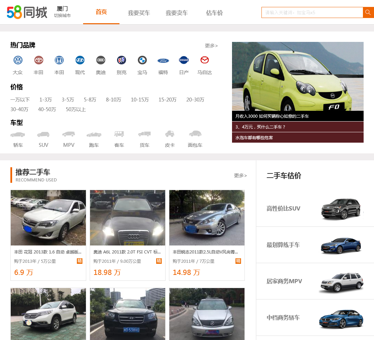Filter by price 8-10万

[114, 100]
